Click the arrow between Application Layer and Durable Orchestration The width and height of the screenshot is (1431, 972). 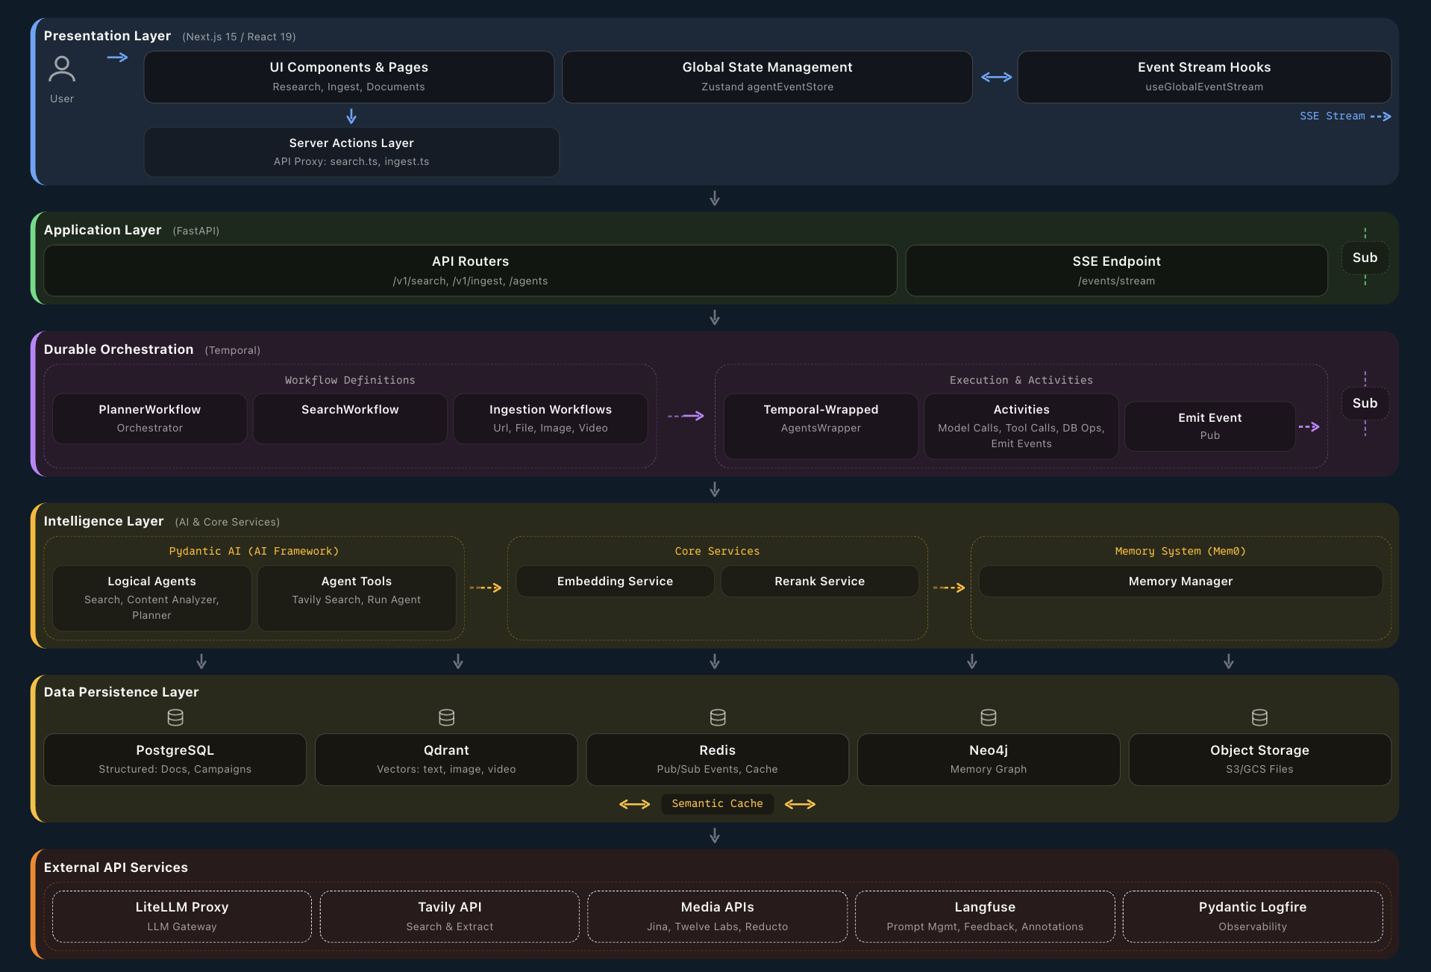pyautogui.click(x=714, y=317)
